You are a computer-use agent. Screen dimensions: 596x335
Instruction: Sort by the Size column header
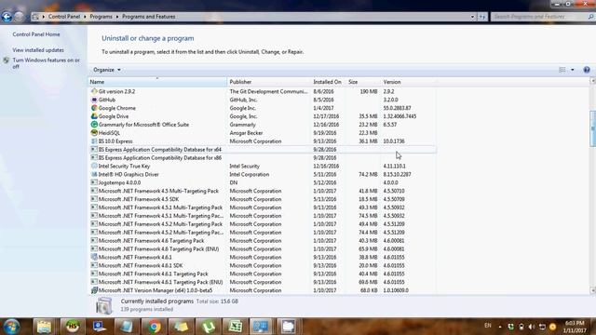(x=362, y=82)
